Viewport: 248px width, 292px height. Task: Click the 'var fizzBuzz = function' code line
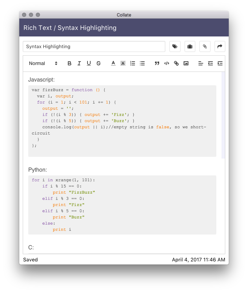[69, 90]
